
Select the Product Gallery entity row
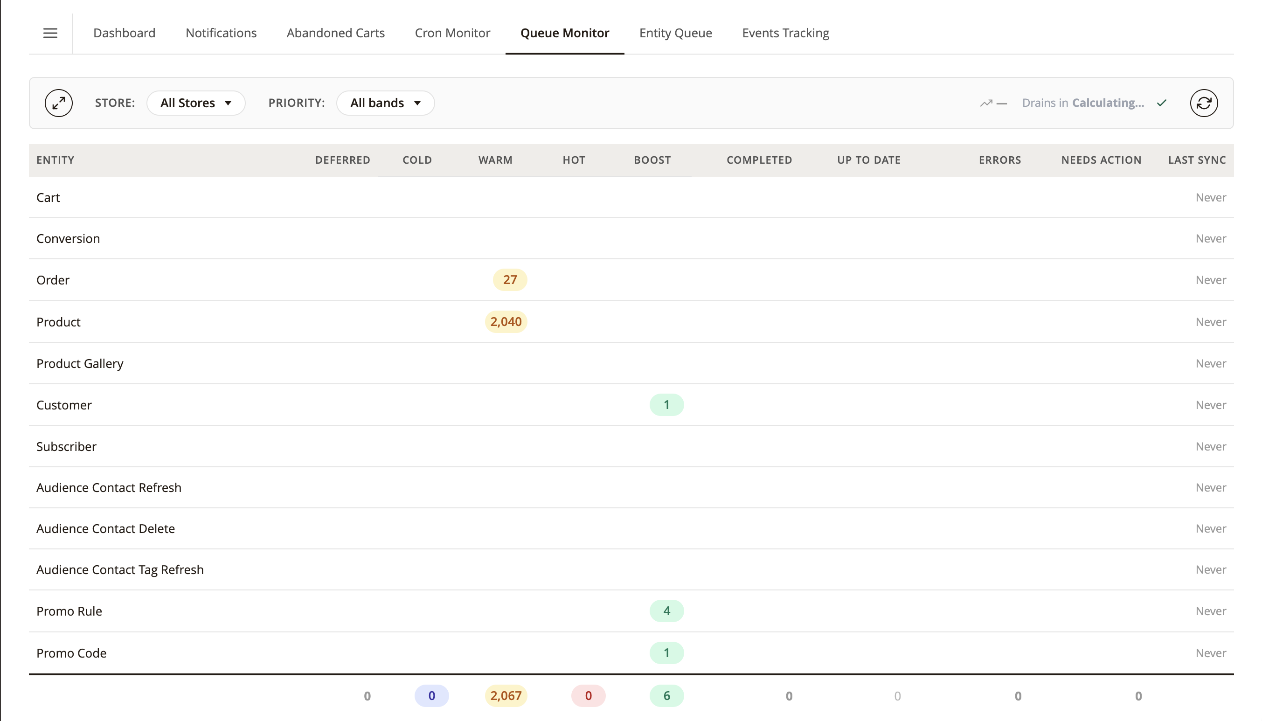tap(631, 363)
